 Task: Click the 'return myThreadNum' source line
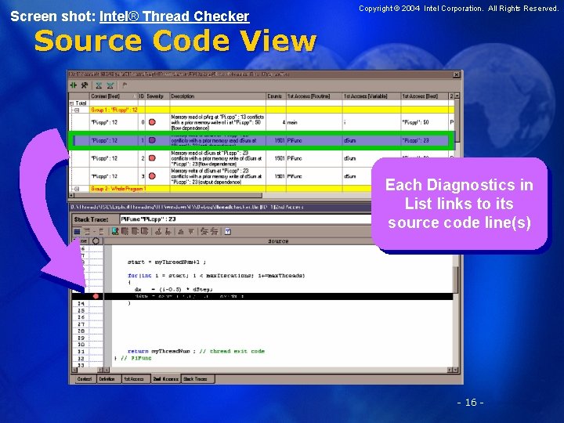pos(196,351)
